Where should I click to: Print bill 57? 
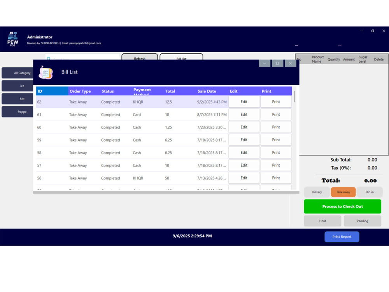pos(276,165)
